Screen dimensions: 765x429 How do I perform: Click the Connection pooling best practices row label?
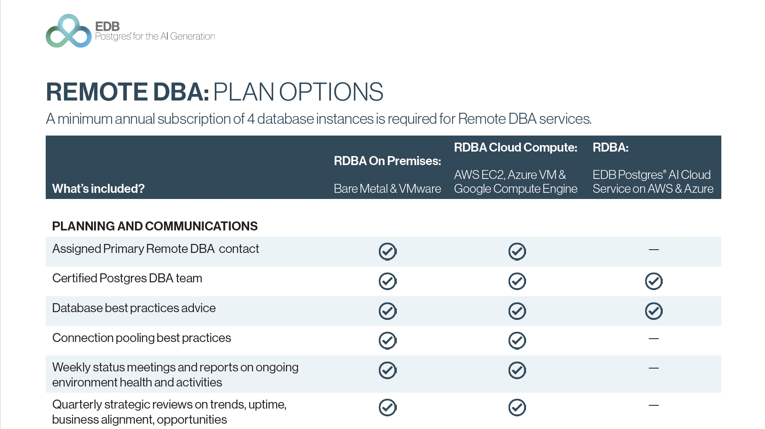142,338
